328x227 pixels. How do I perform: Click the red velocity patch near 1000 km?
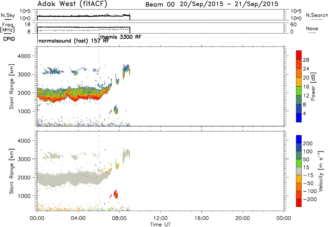[x=116, y=194]
